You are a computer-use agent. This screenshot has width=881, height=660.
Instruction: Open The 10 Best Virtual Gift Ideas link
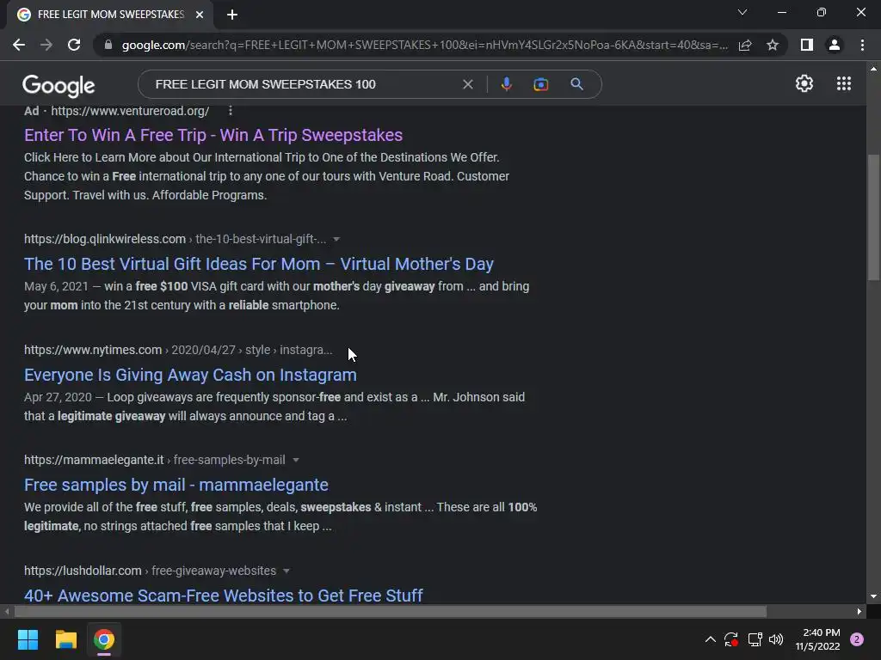(259, 264)
